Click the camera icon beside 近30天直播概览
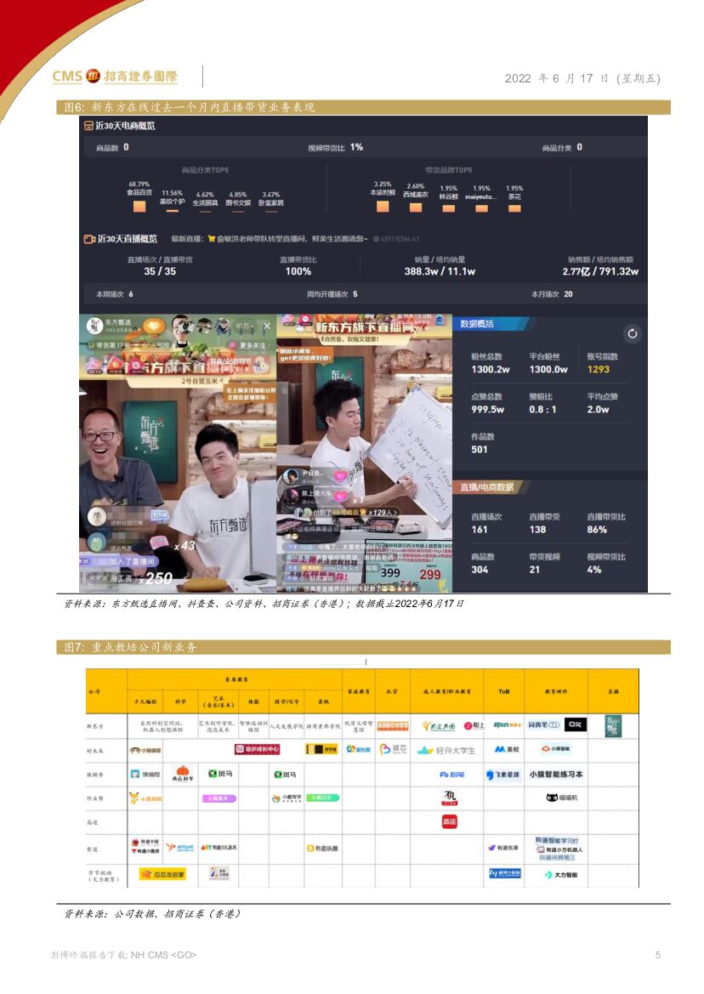Viewport: 704px width, 994px height. point(89,239)
